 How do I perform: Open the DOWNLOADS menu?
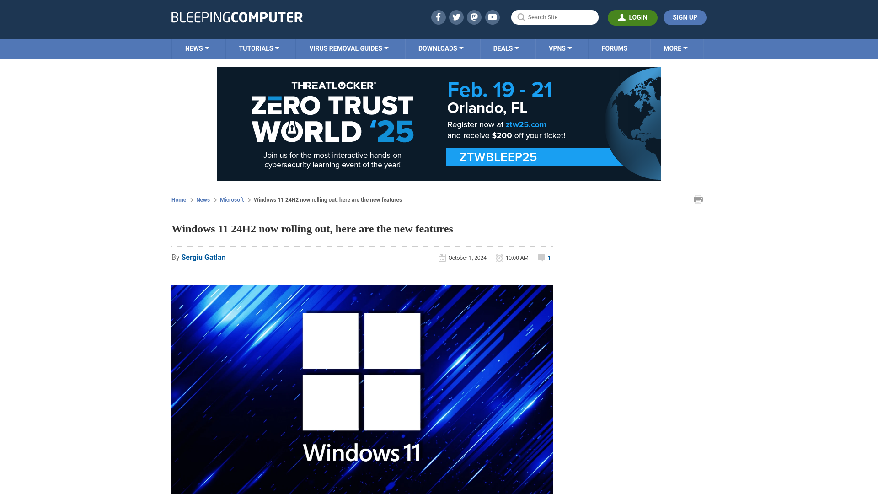[440, 48]
